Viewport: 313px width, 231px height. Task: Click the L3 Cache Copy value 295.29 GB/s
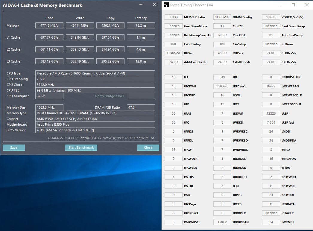tap(110, 62)
